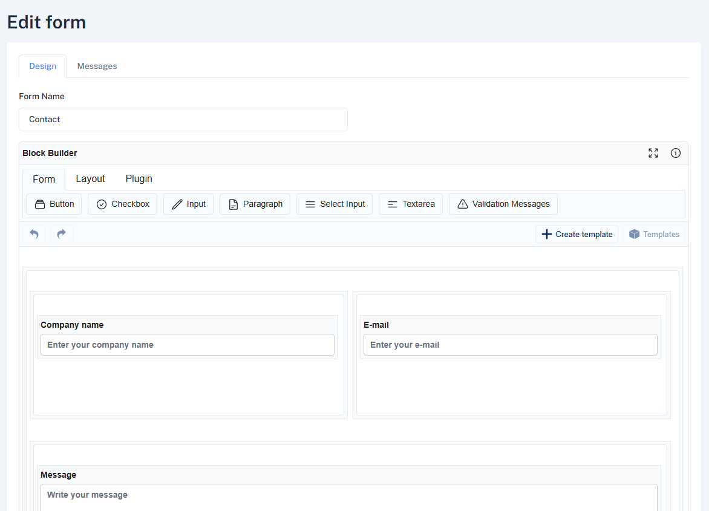Click the Paragraph document icon
The width and height of the screenshot is (709, 511).
[234, 204]
